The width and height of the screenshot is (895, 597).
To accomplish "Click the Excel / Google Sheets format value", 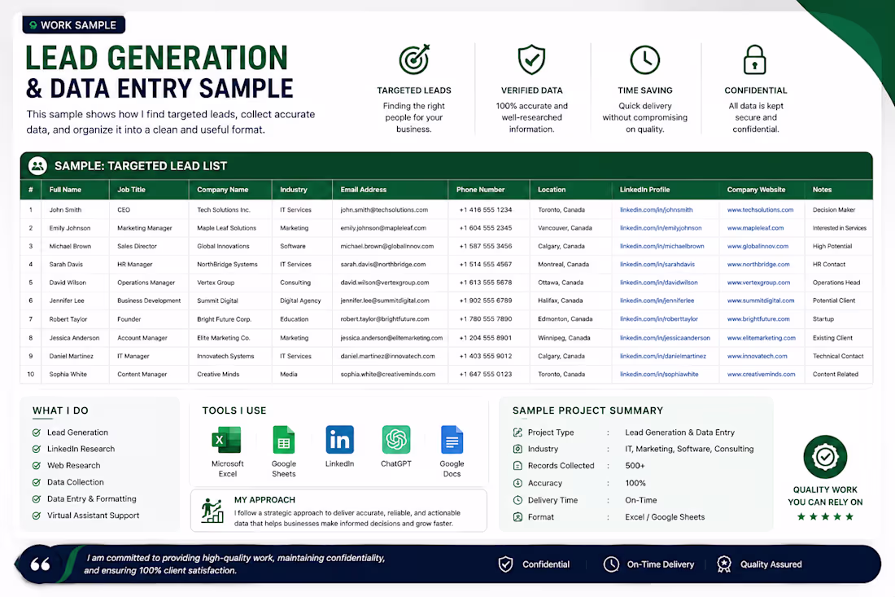I will point(665,517).
